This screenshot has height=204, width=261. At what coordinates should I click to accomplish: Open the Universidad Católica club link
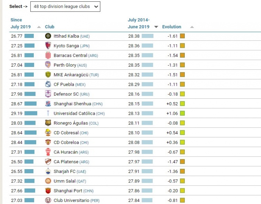pos(74,113)
